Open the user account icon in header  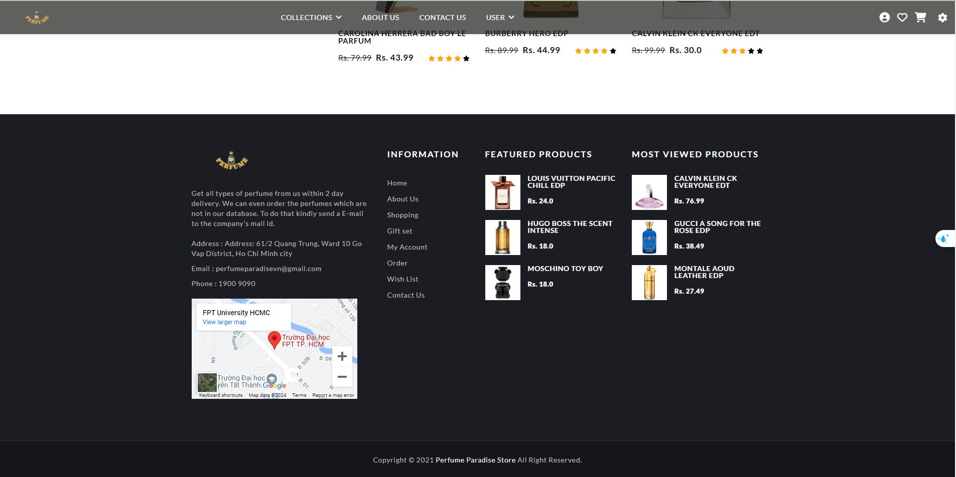[x=885, y=18]
